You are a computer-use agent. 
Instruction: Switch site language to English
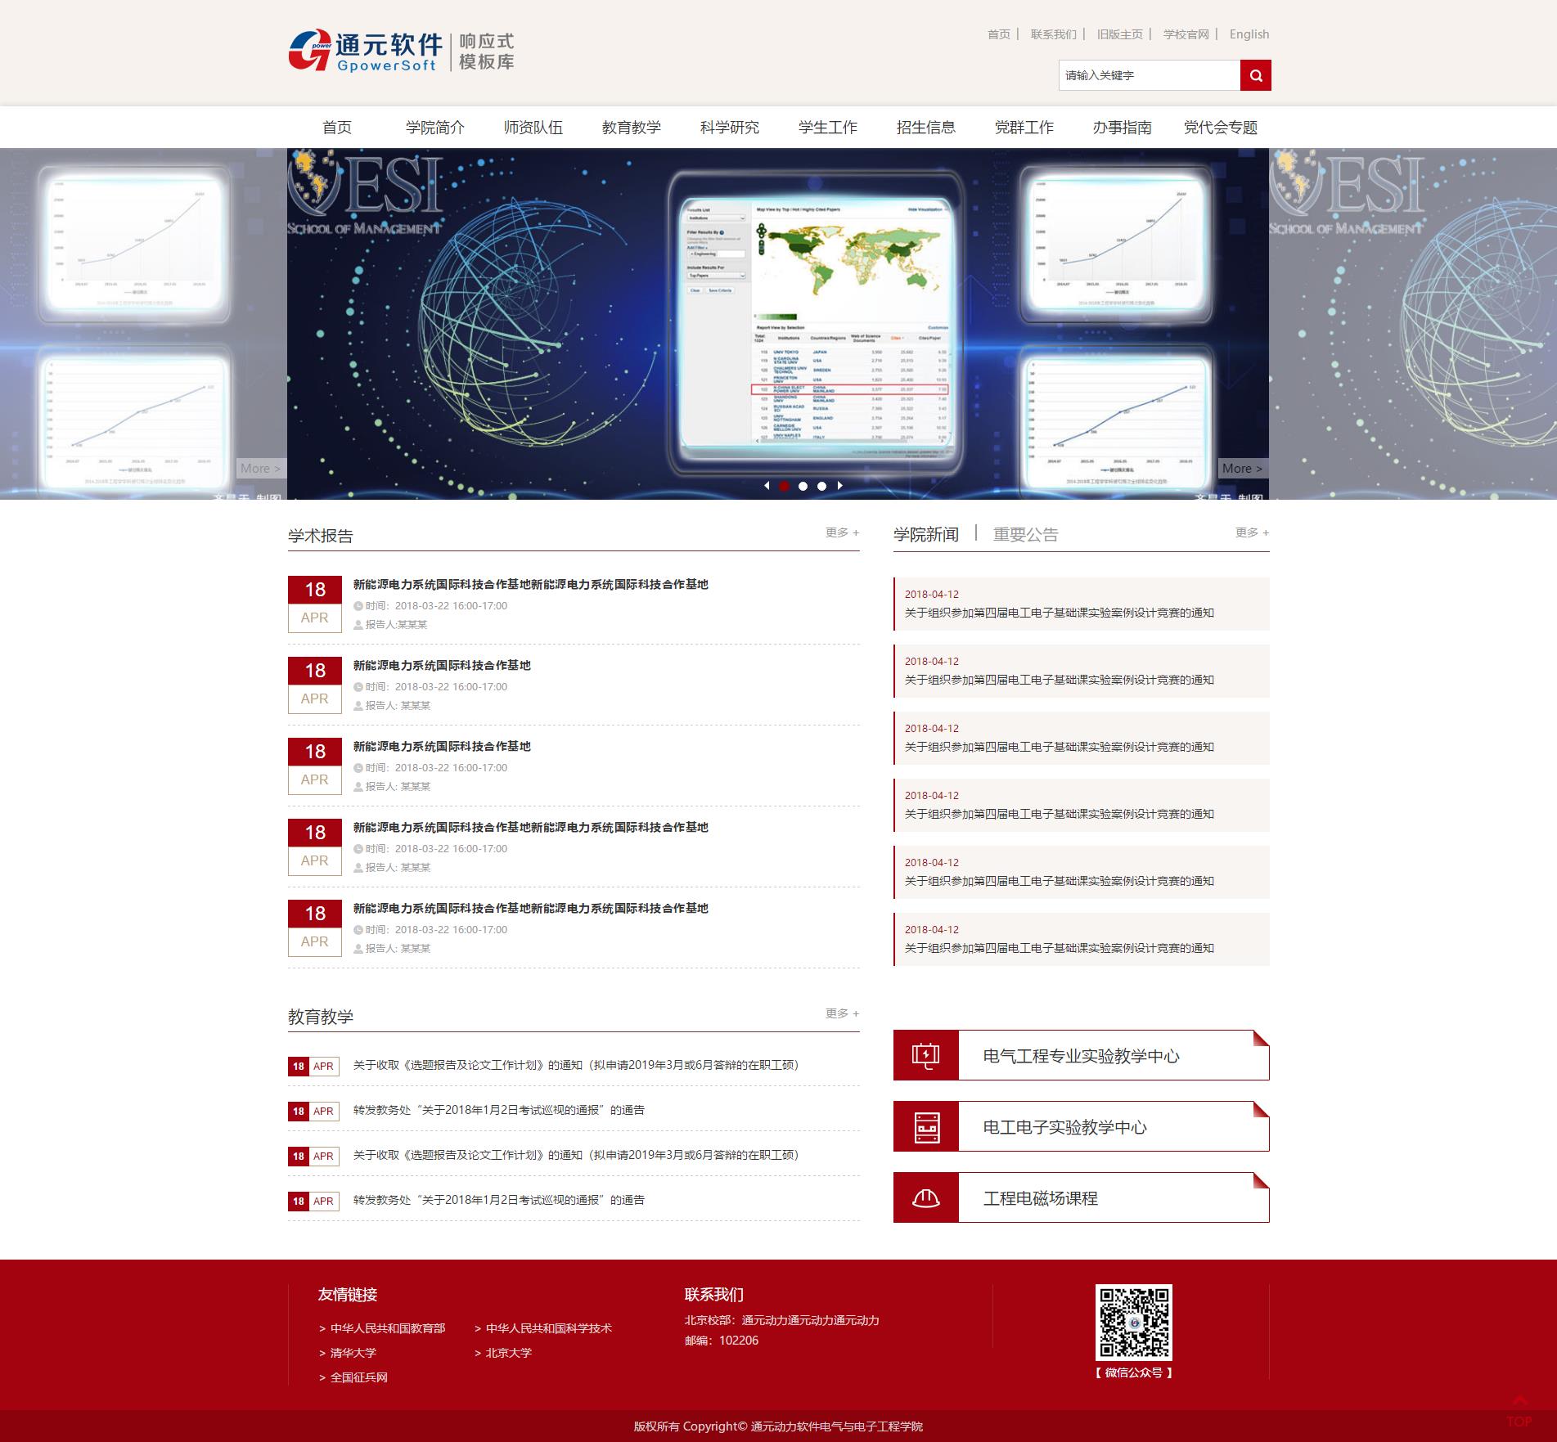coord(1249,34)
